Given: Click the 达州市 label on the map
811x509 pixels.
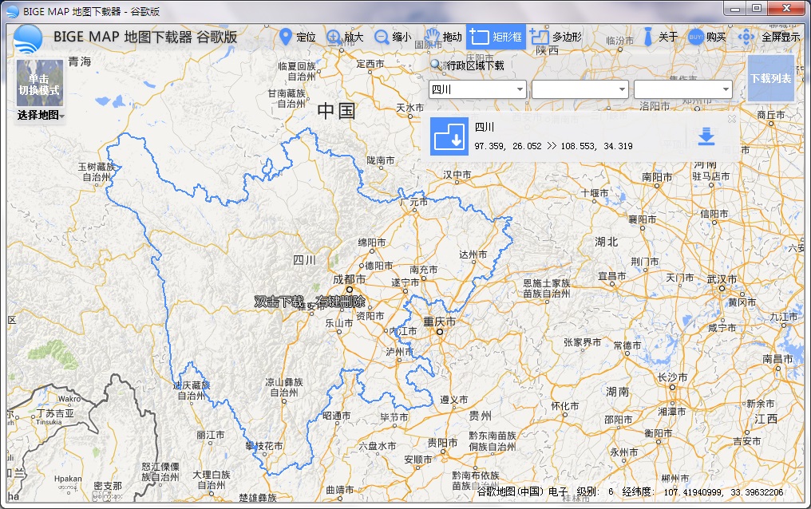Looking at the screenshot, I should point(473,254).
